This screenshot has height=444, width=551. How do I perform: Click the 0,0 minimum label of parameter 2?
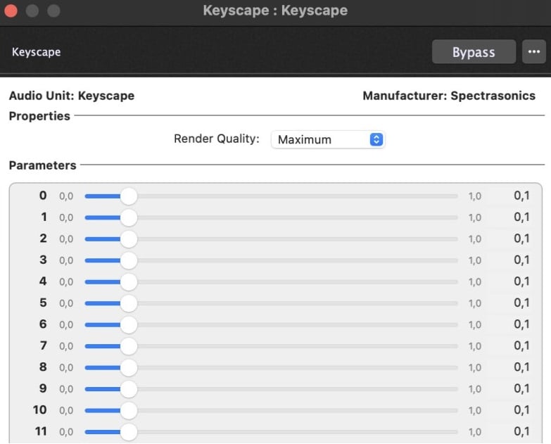pos(66,239)
